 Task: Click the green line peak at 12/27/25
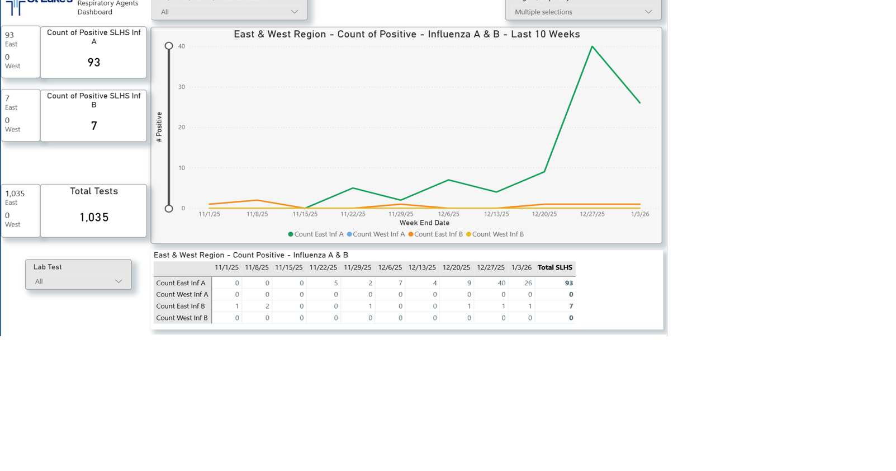pyautogui.click(x=592, y=46)
